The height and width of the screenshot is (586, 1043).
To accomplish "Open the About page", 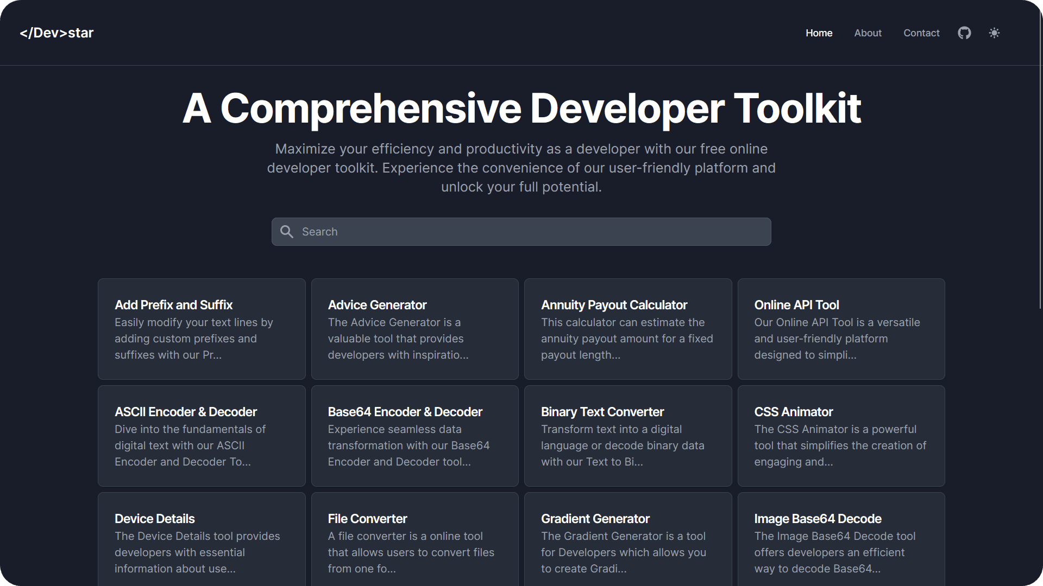I will [868, 33].
